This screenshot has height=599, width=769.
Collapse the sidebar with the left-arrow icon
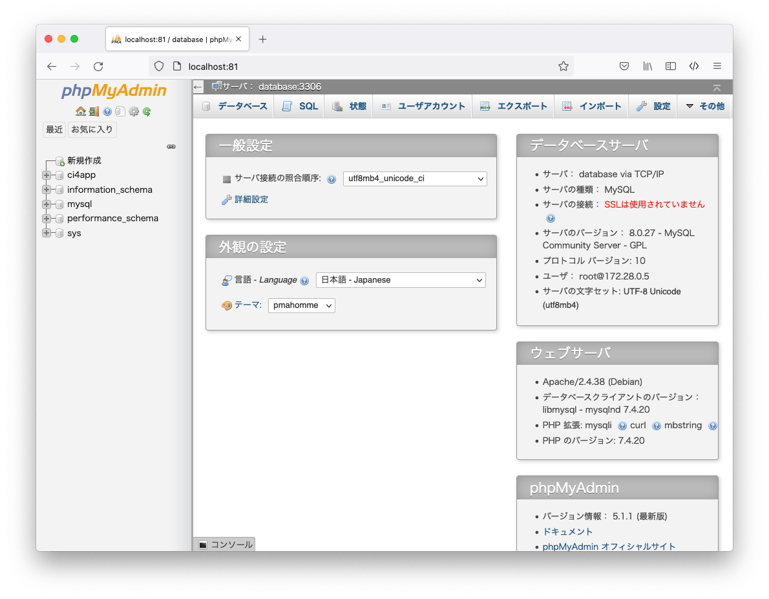(x=198, y=87)
